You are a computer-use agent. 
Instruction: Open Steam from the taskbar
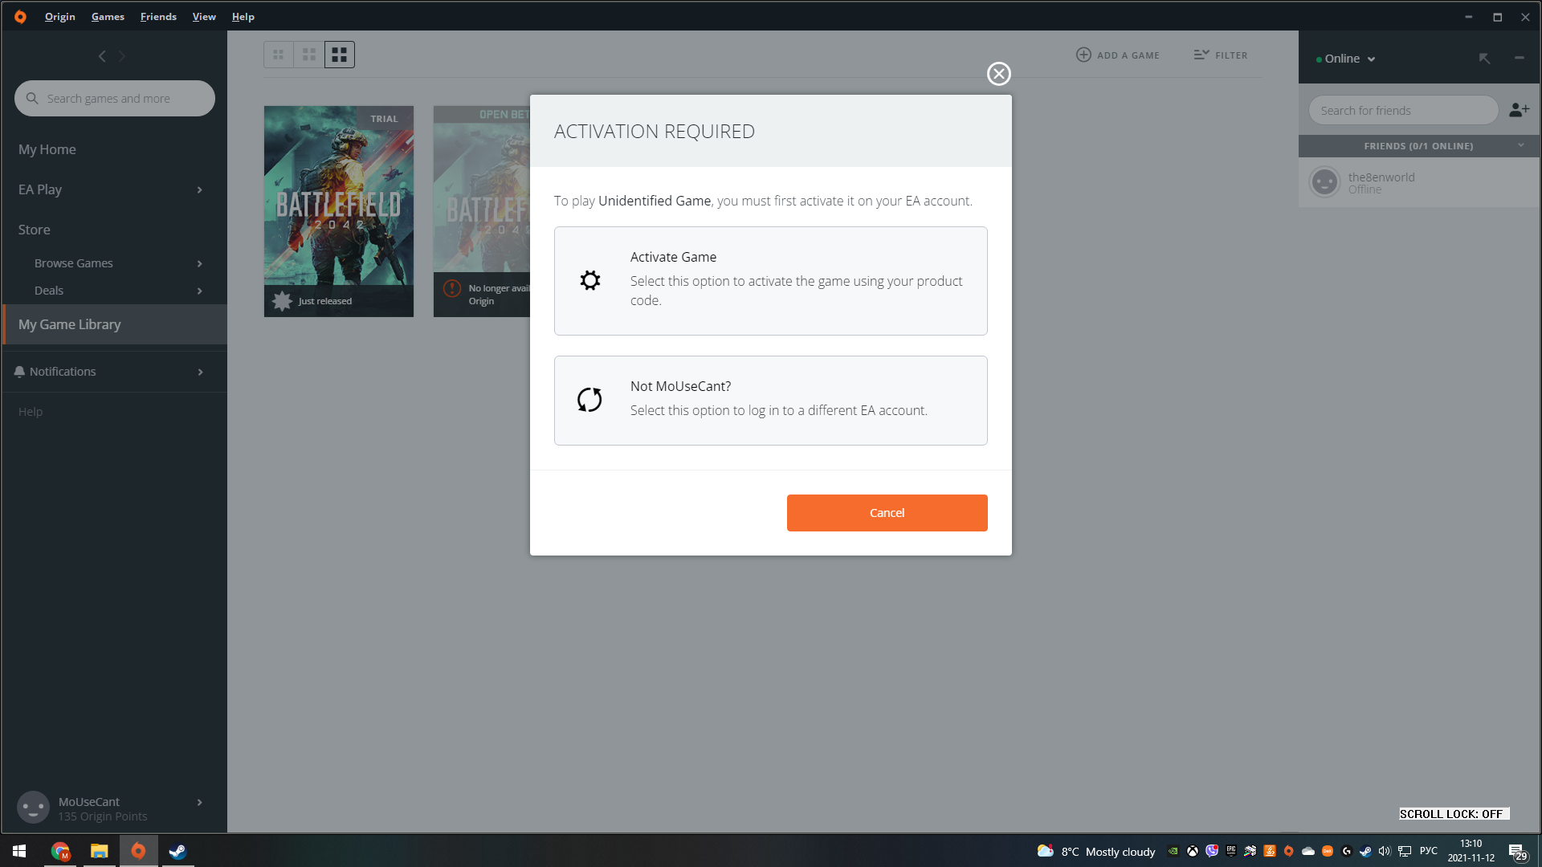click(177, 851)
